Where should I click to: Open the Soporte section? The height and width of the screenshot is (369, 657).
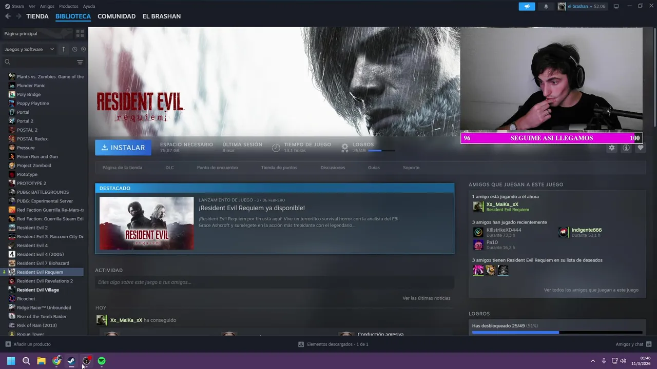tap(411, 168)
